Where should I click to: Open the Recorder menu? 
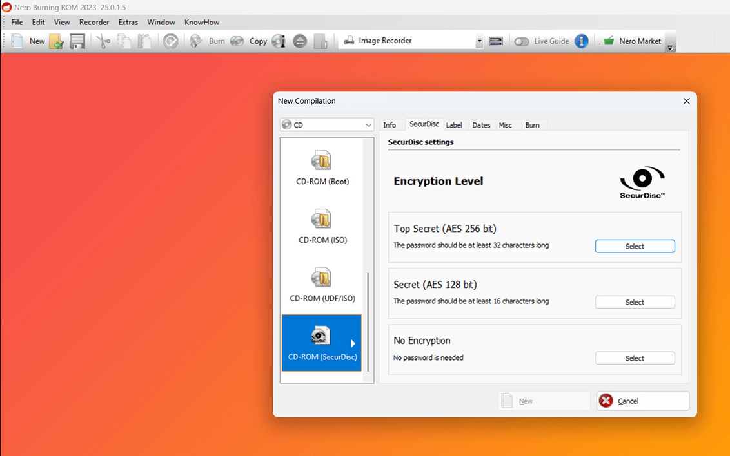click(x=94, y=22)
